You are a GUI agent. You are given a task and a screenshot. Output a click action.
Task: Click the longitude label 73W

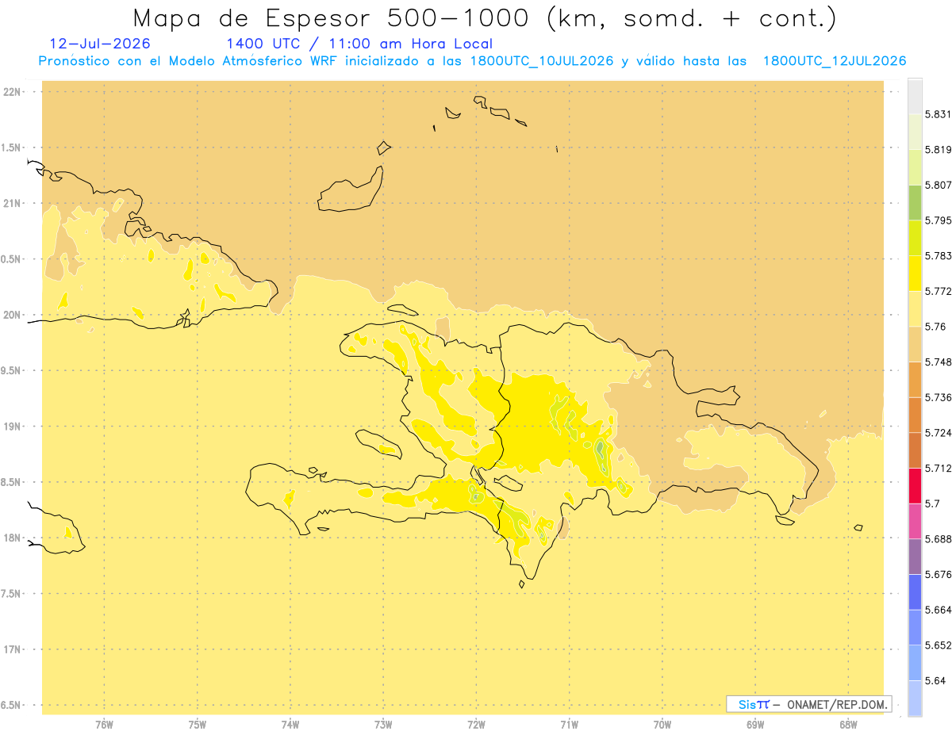pyautogui.click(x=383, y=725)
